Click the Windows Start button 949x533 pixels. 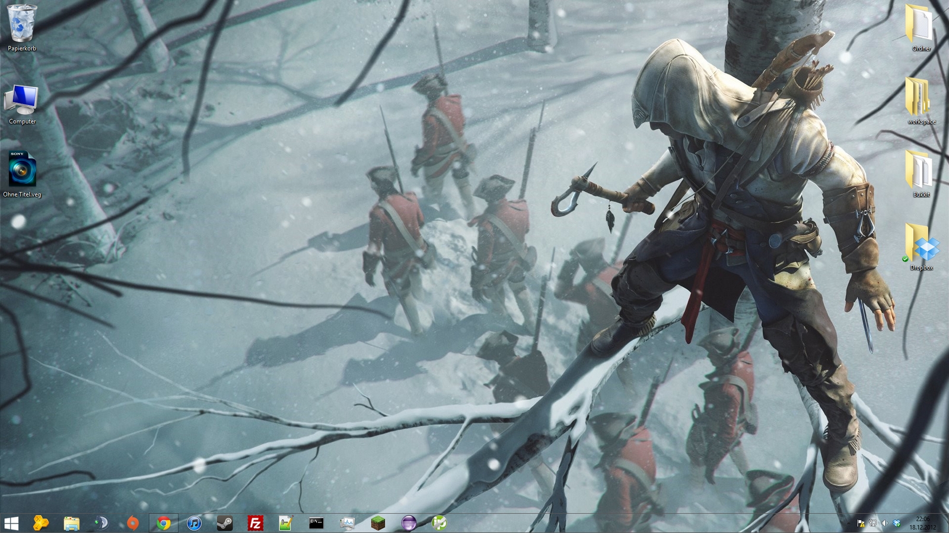click(x=11, y=523)
